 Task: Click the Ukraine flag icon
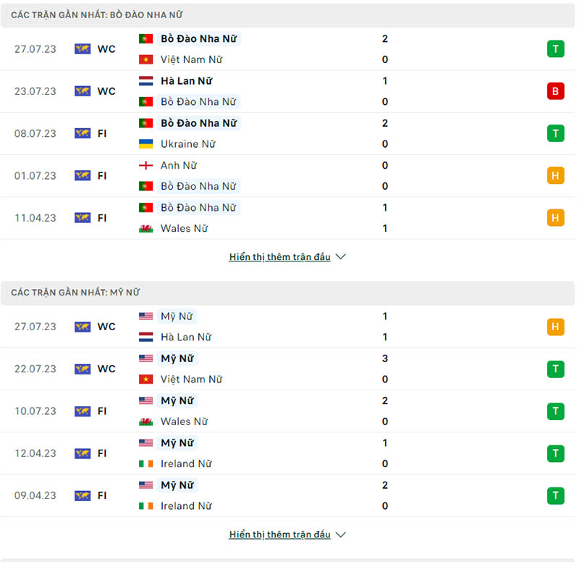(146, 144)
